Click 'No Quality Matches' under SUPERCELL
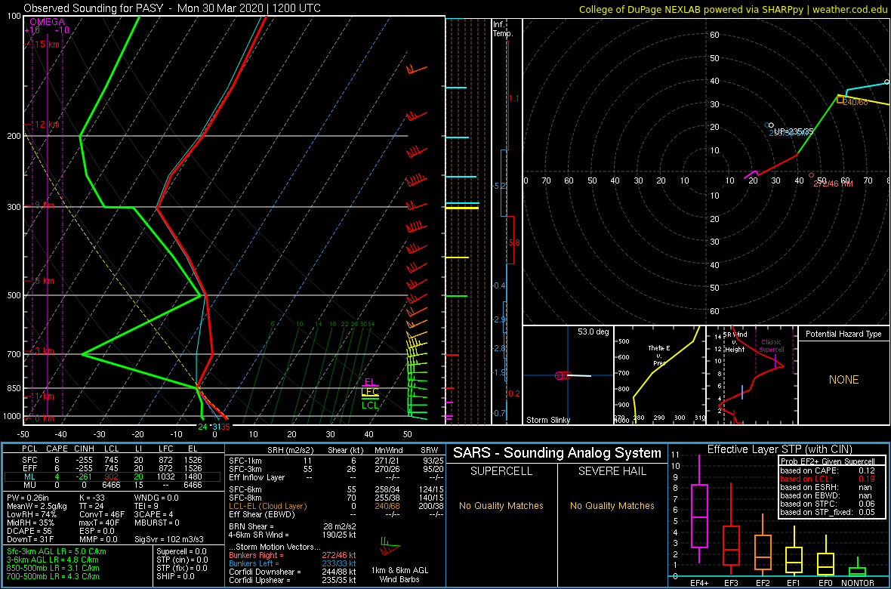891x589 pixels. (501, 505)
